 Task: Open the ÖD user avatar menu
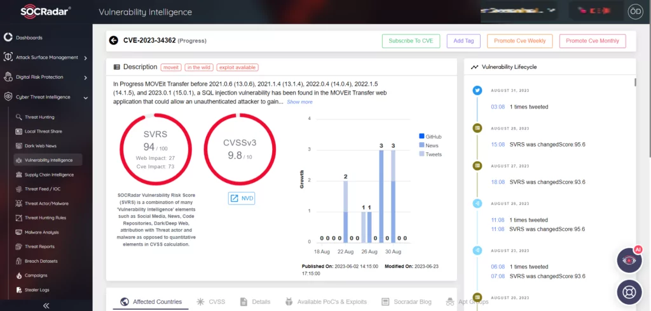click(x=635, y=11)
